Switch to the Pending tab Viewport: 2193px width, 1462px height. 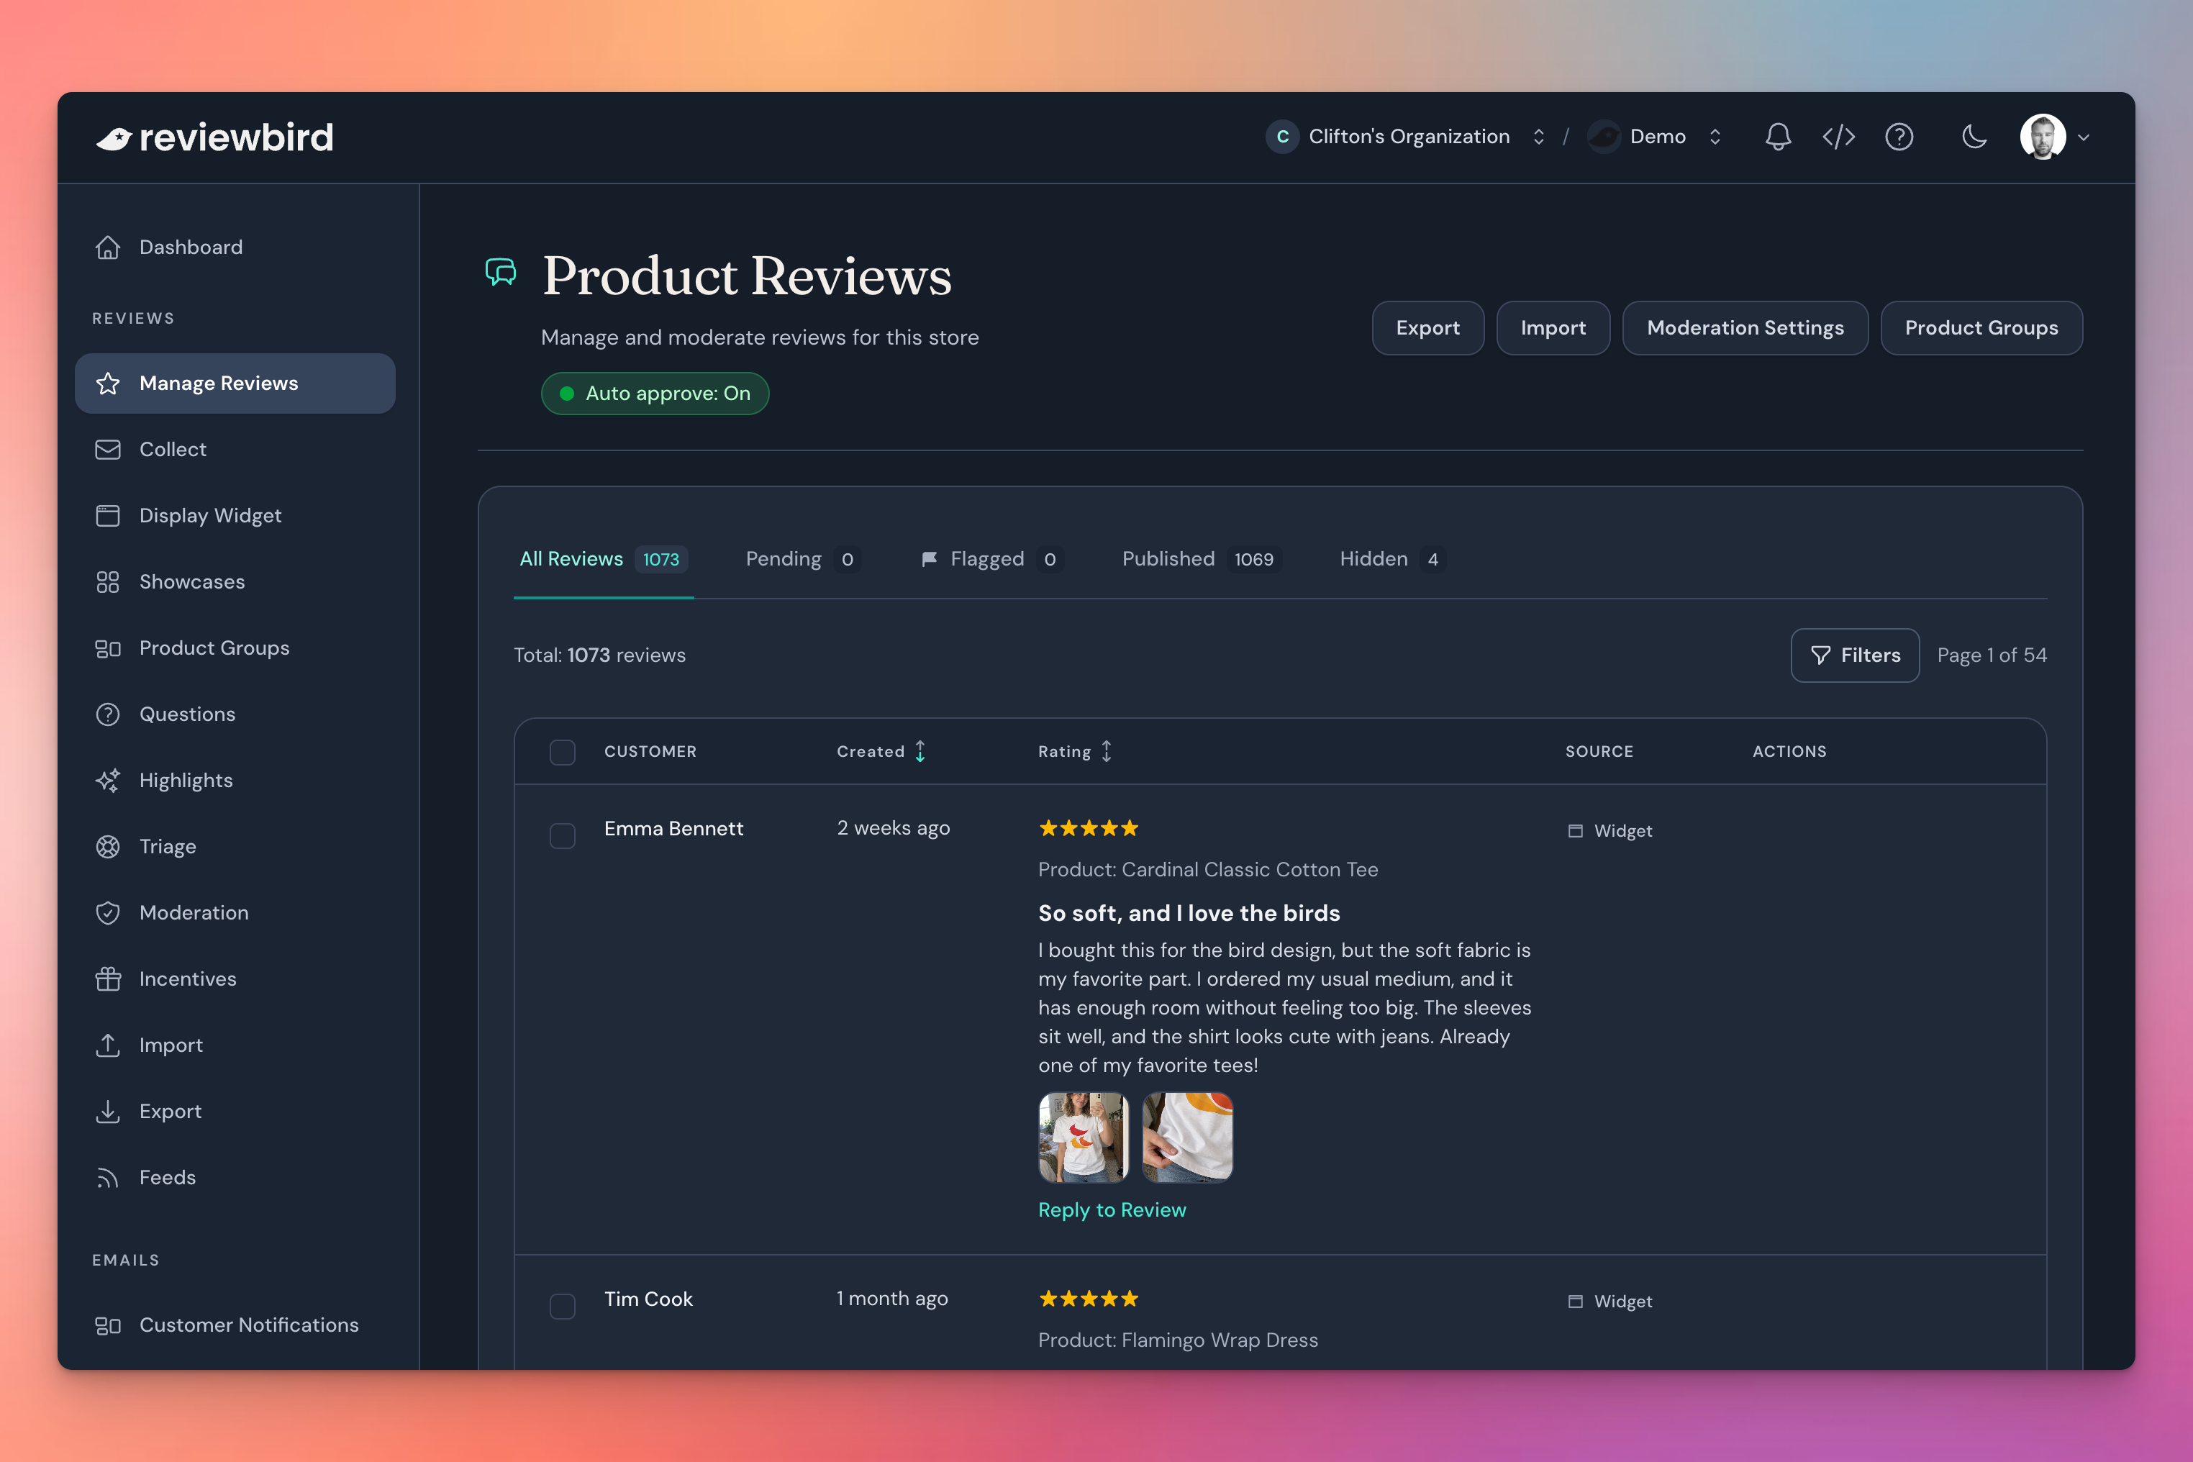coord(802,560)
